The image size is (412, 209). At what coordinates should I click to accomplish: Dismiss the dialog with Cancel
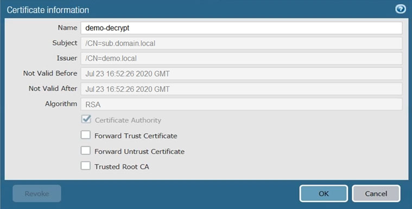[376, 193]
